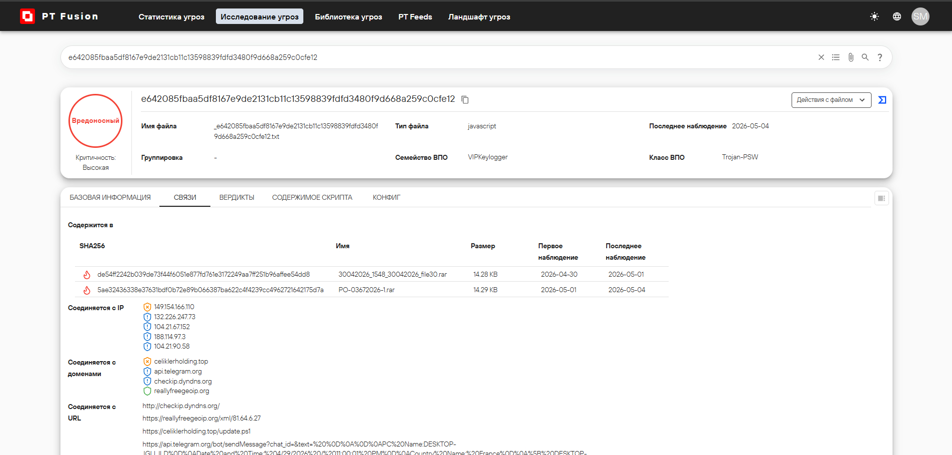Click URL celiklerholding.top/update.ps1

(196, 432)
